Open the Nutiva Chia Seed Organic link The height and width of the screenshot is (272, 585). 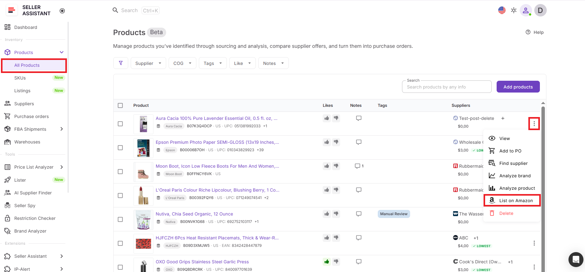pos(194,214)
